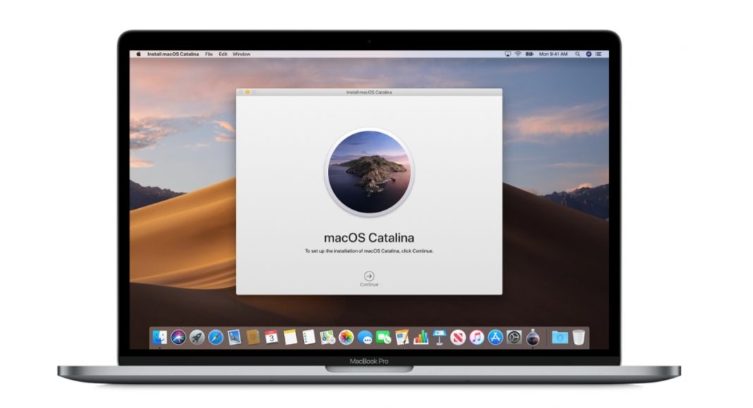Screen dimensions: 753x408
Task: Open the Edit menu
Action: (x=223, y=54)
